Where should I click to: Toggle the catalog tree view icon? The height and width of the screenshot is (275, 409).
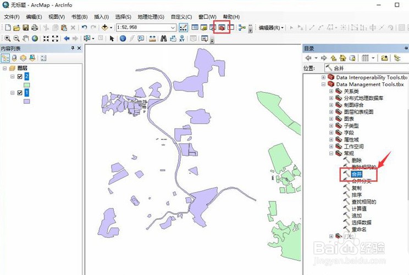coord(397,58)
